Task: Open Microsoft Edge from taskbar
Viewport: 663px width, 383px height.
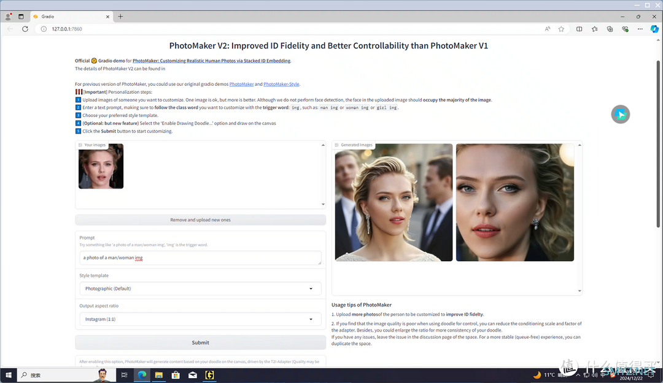Action: click(x=142, y=375)
